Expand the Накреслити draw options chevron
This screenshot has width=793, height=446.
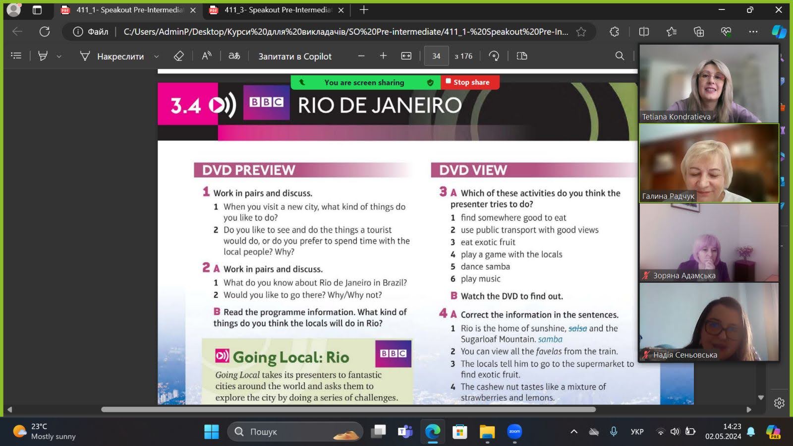(x=157, y=57)
